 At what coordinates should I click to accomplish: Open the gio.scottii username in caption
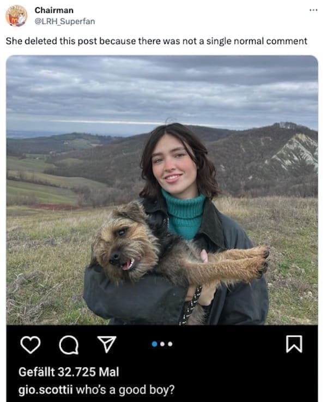pyautogui.click(x=46, y=389)
